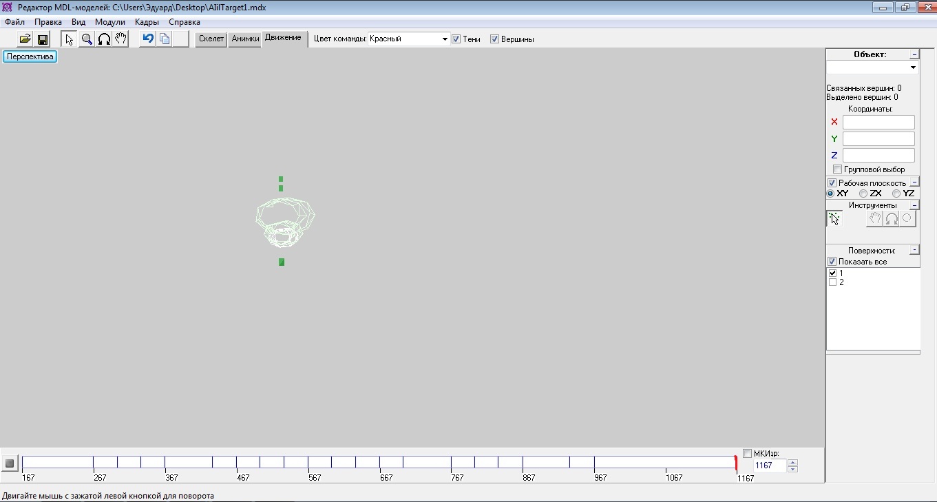Click the 'Связанных вершин: 0' text
This screenshot has height=502, width=937.
click(863, 88)
